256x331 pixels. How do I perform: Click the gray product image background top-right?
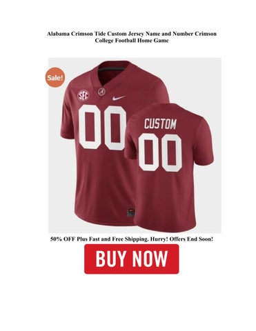tap(202, 76)
